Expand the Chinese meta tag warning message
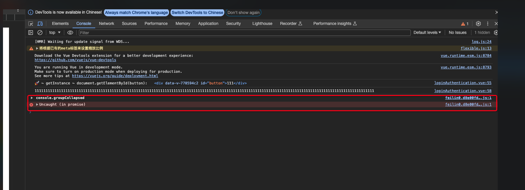The height and width of the screenshot is (190, 525). coord(37,48)
